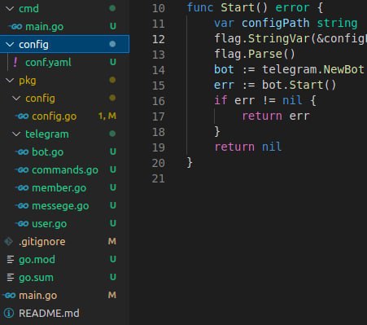Screen dimensions: 367x325
Task: Click 'configPath' variable on line 11
Action: (275, 23)
